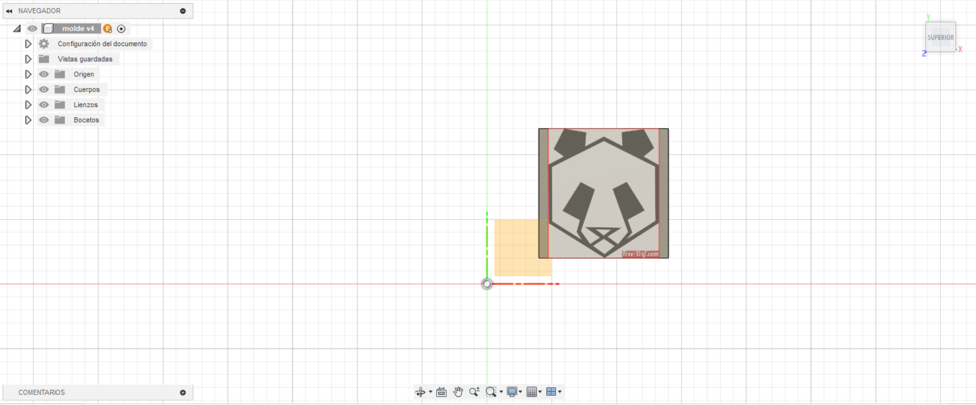This screenshot has width=976, height=405.
Task: Click the Look At icon
Action: click(441, 392)
